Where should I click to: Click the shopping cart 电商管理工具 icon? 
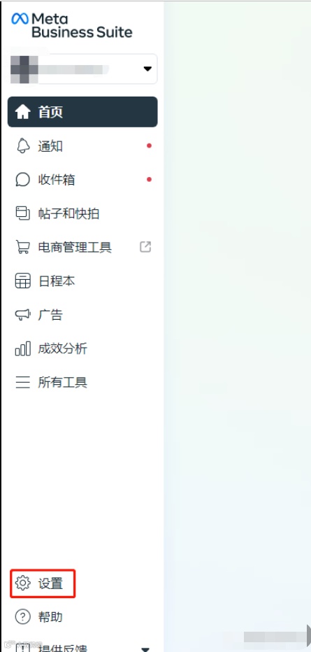[x=23, y=248]
